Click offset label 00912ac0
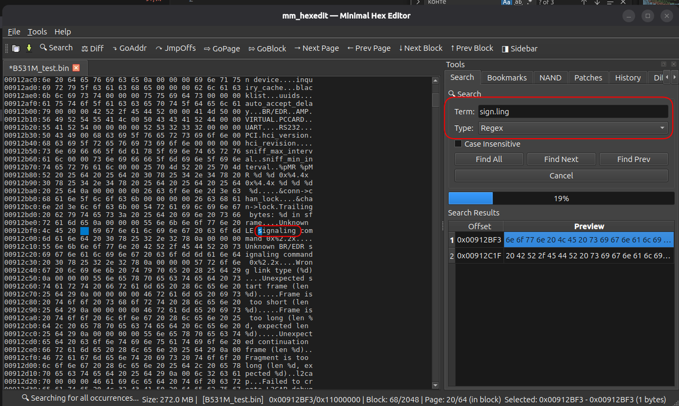The image size is (679, 406). pos(22,80)
